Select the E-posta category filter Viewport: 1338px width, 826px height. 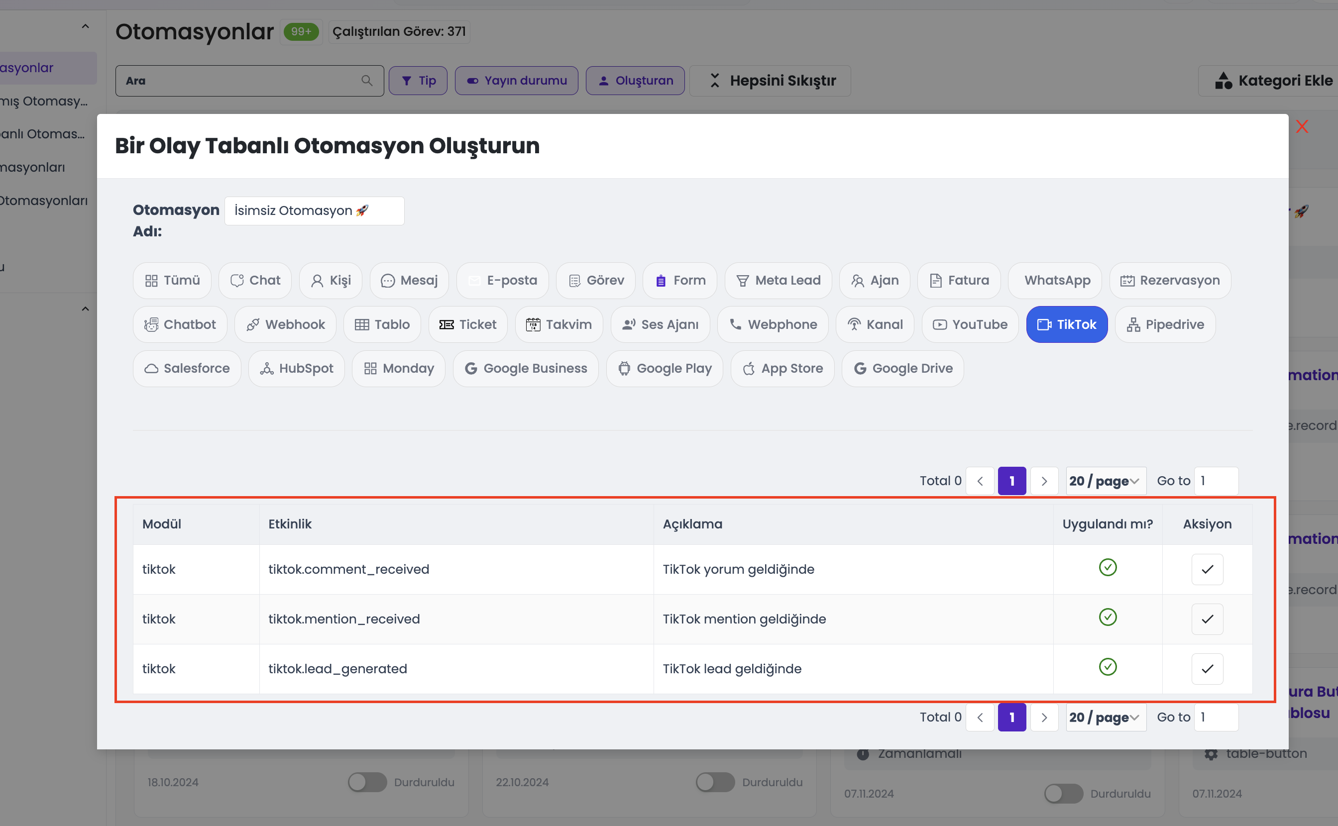pos(503,280)
